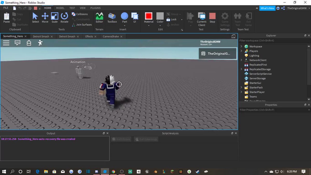This screenshot has height=175, width=311.
Task: Open the in-game hamburger menu
Action: 6,43
